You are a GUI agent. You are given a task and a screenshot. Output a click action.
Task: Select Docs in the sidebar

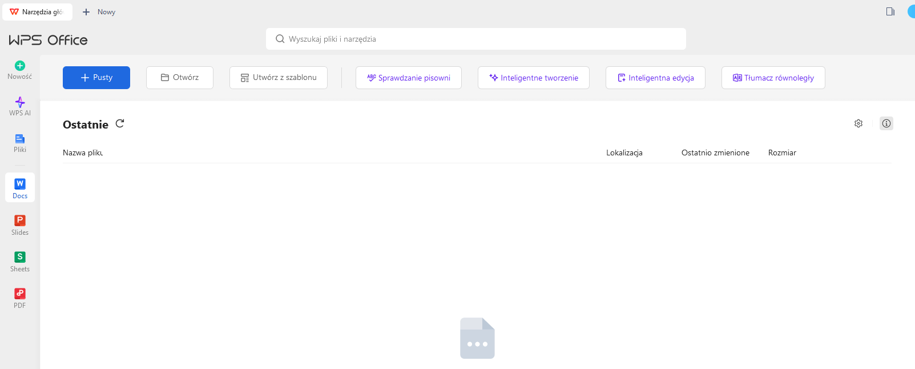[x=20, y=188]
